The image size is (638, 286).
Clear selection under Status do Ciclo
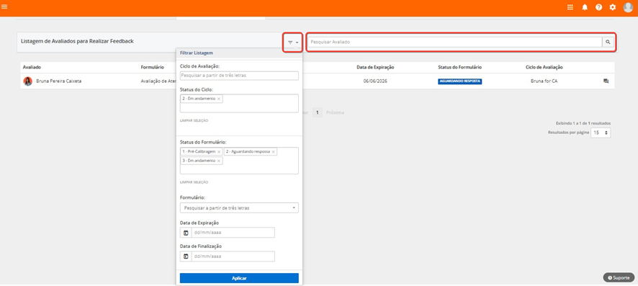194,120
